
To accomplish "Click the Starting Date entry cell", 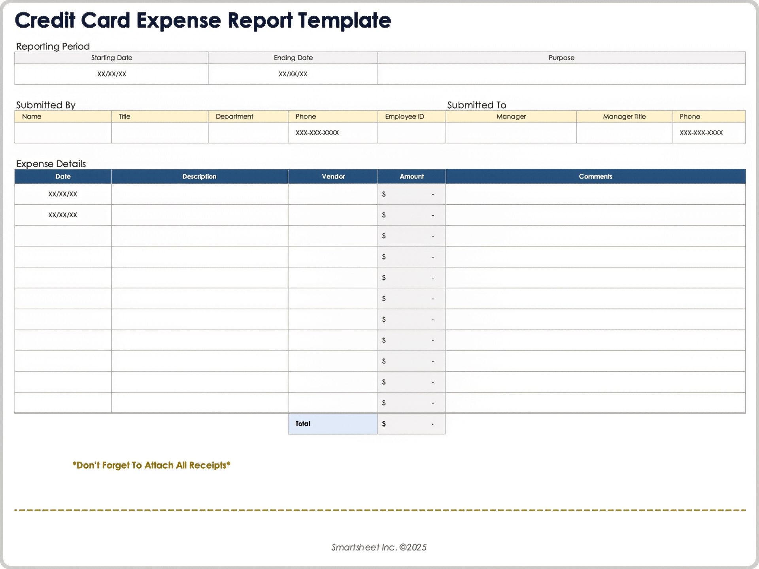I will 111,73.
